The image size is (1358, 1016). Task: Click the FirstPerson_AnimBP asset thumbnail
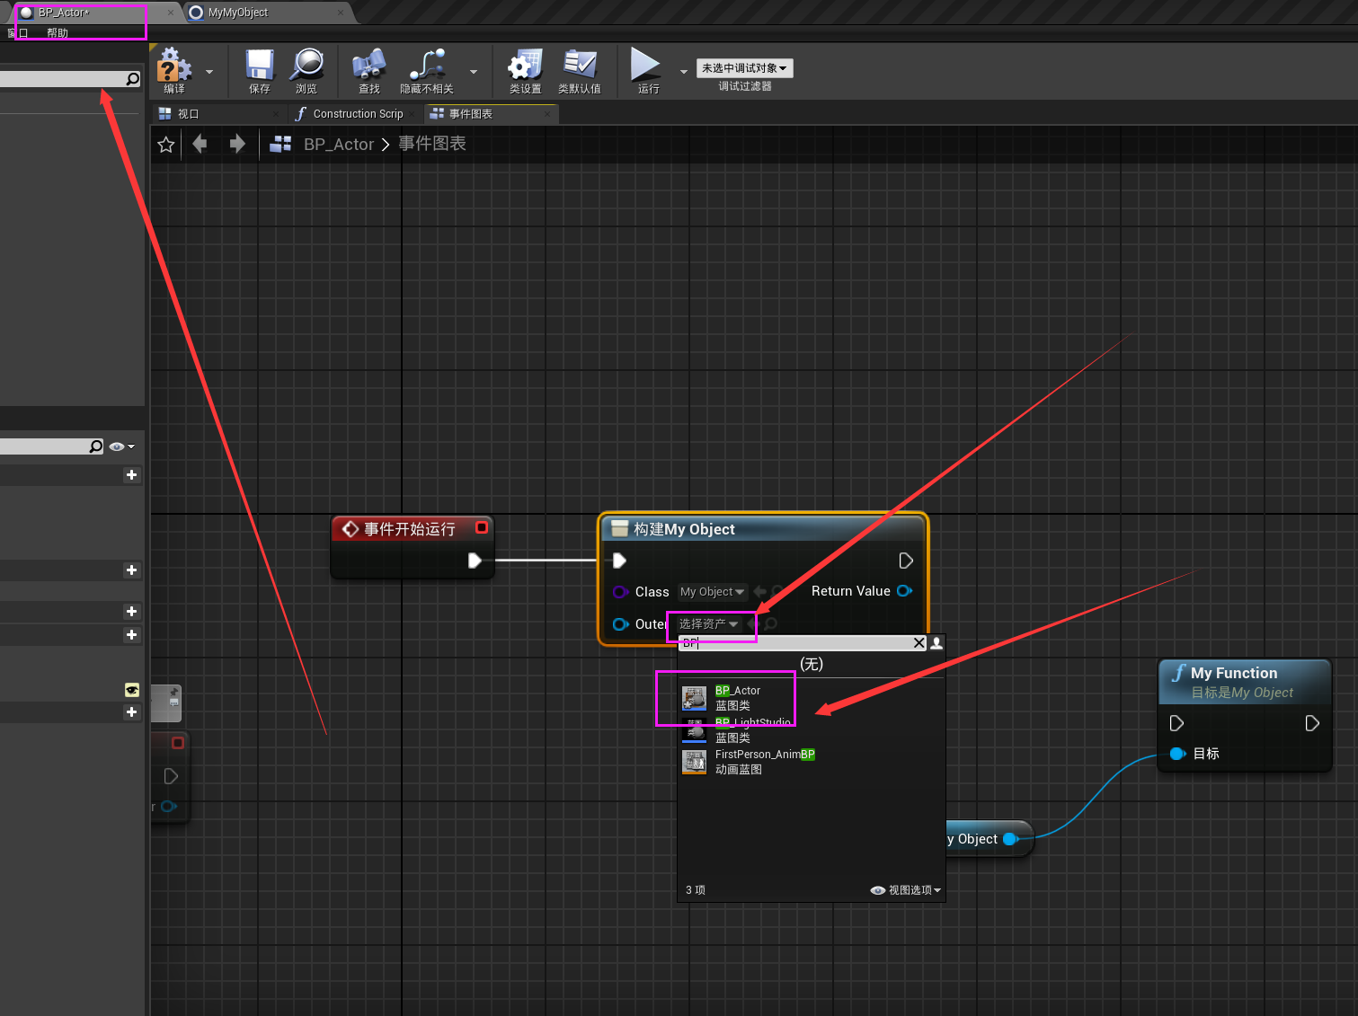pyautogui.click(x=695, y=762)
